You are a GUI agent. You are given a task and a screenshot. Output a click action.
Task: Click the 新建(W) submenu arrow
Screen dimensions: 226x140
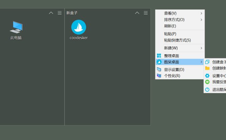coord(201,48)
